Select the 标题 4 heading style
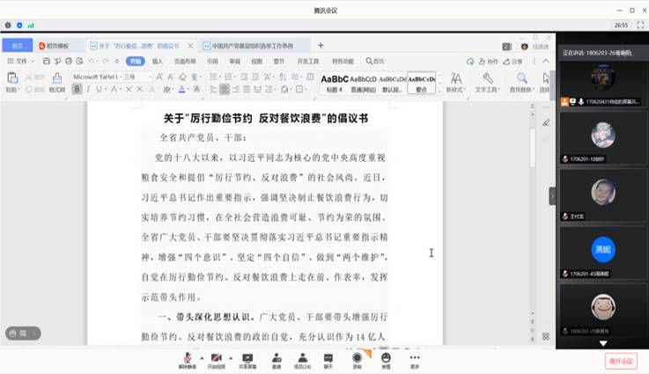Viewport: 649px width, 374px height. click(x=334, y=84)
